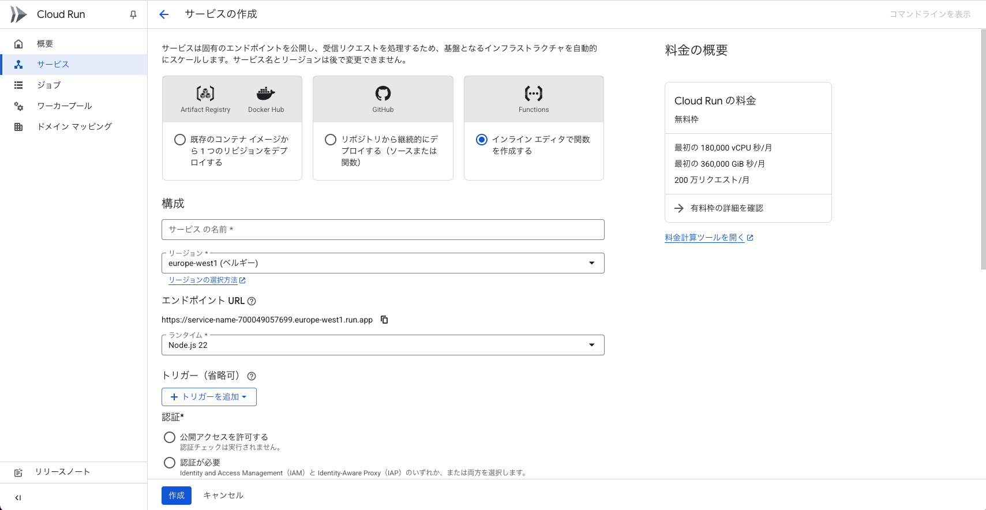
Task: Select インライン エディタで関数を作成する option
Action: click(482, 140)
